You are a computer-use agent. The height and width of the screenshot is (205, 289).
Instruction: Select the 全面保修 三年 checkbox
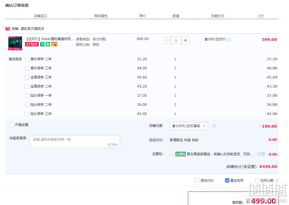click(27, 78)
